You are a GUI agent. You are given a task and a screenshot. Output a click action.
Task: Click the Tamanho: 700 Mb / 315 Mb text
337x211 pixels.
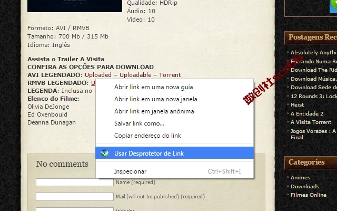[68, 36]
